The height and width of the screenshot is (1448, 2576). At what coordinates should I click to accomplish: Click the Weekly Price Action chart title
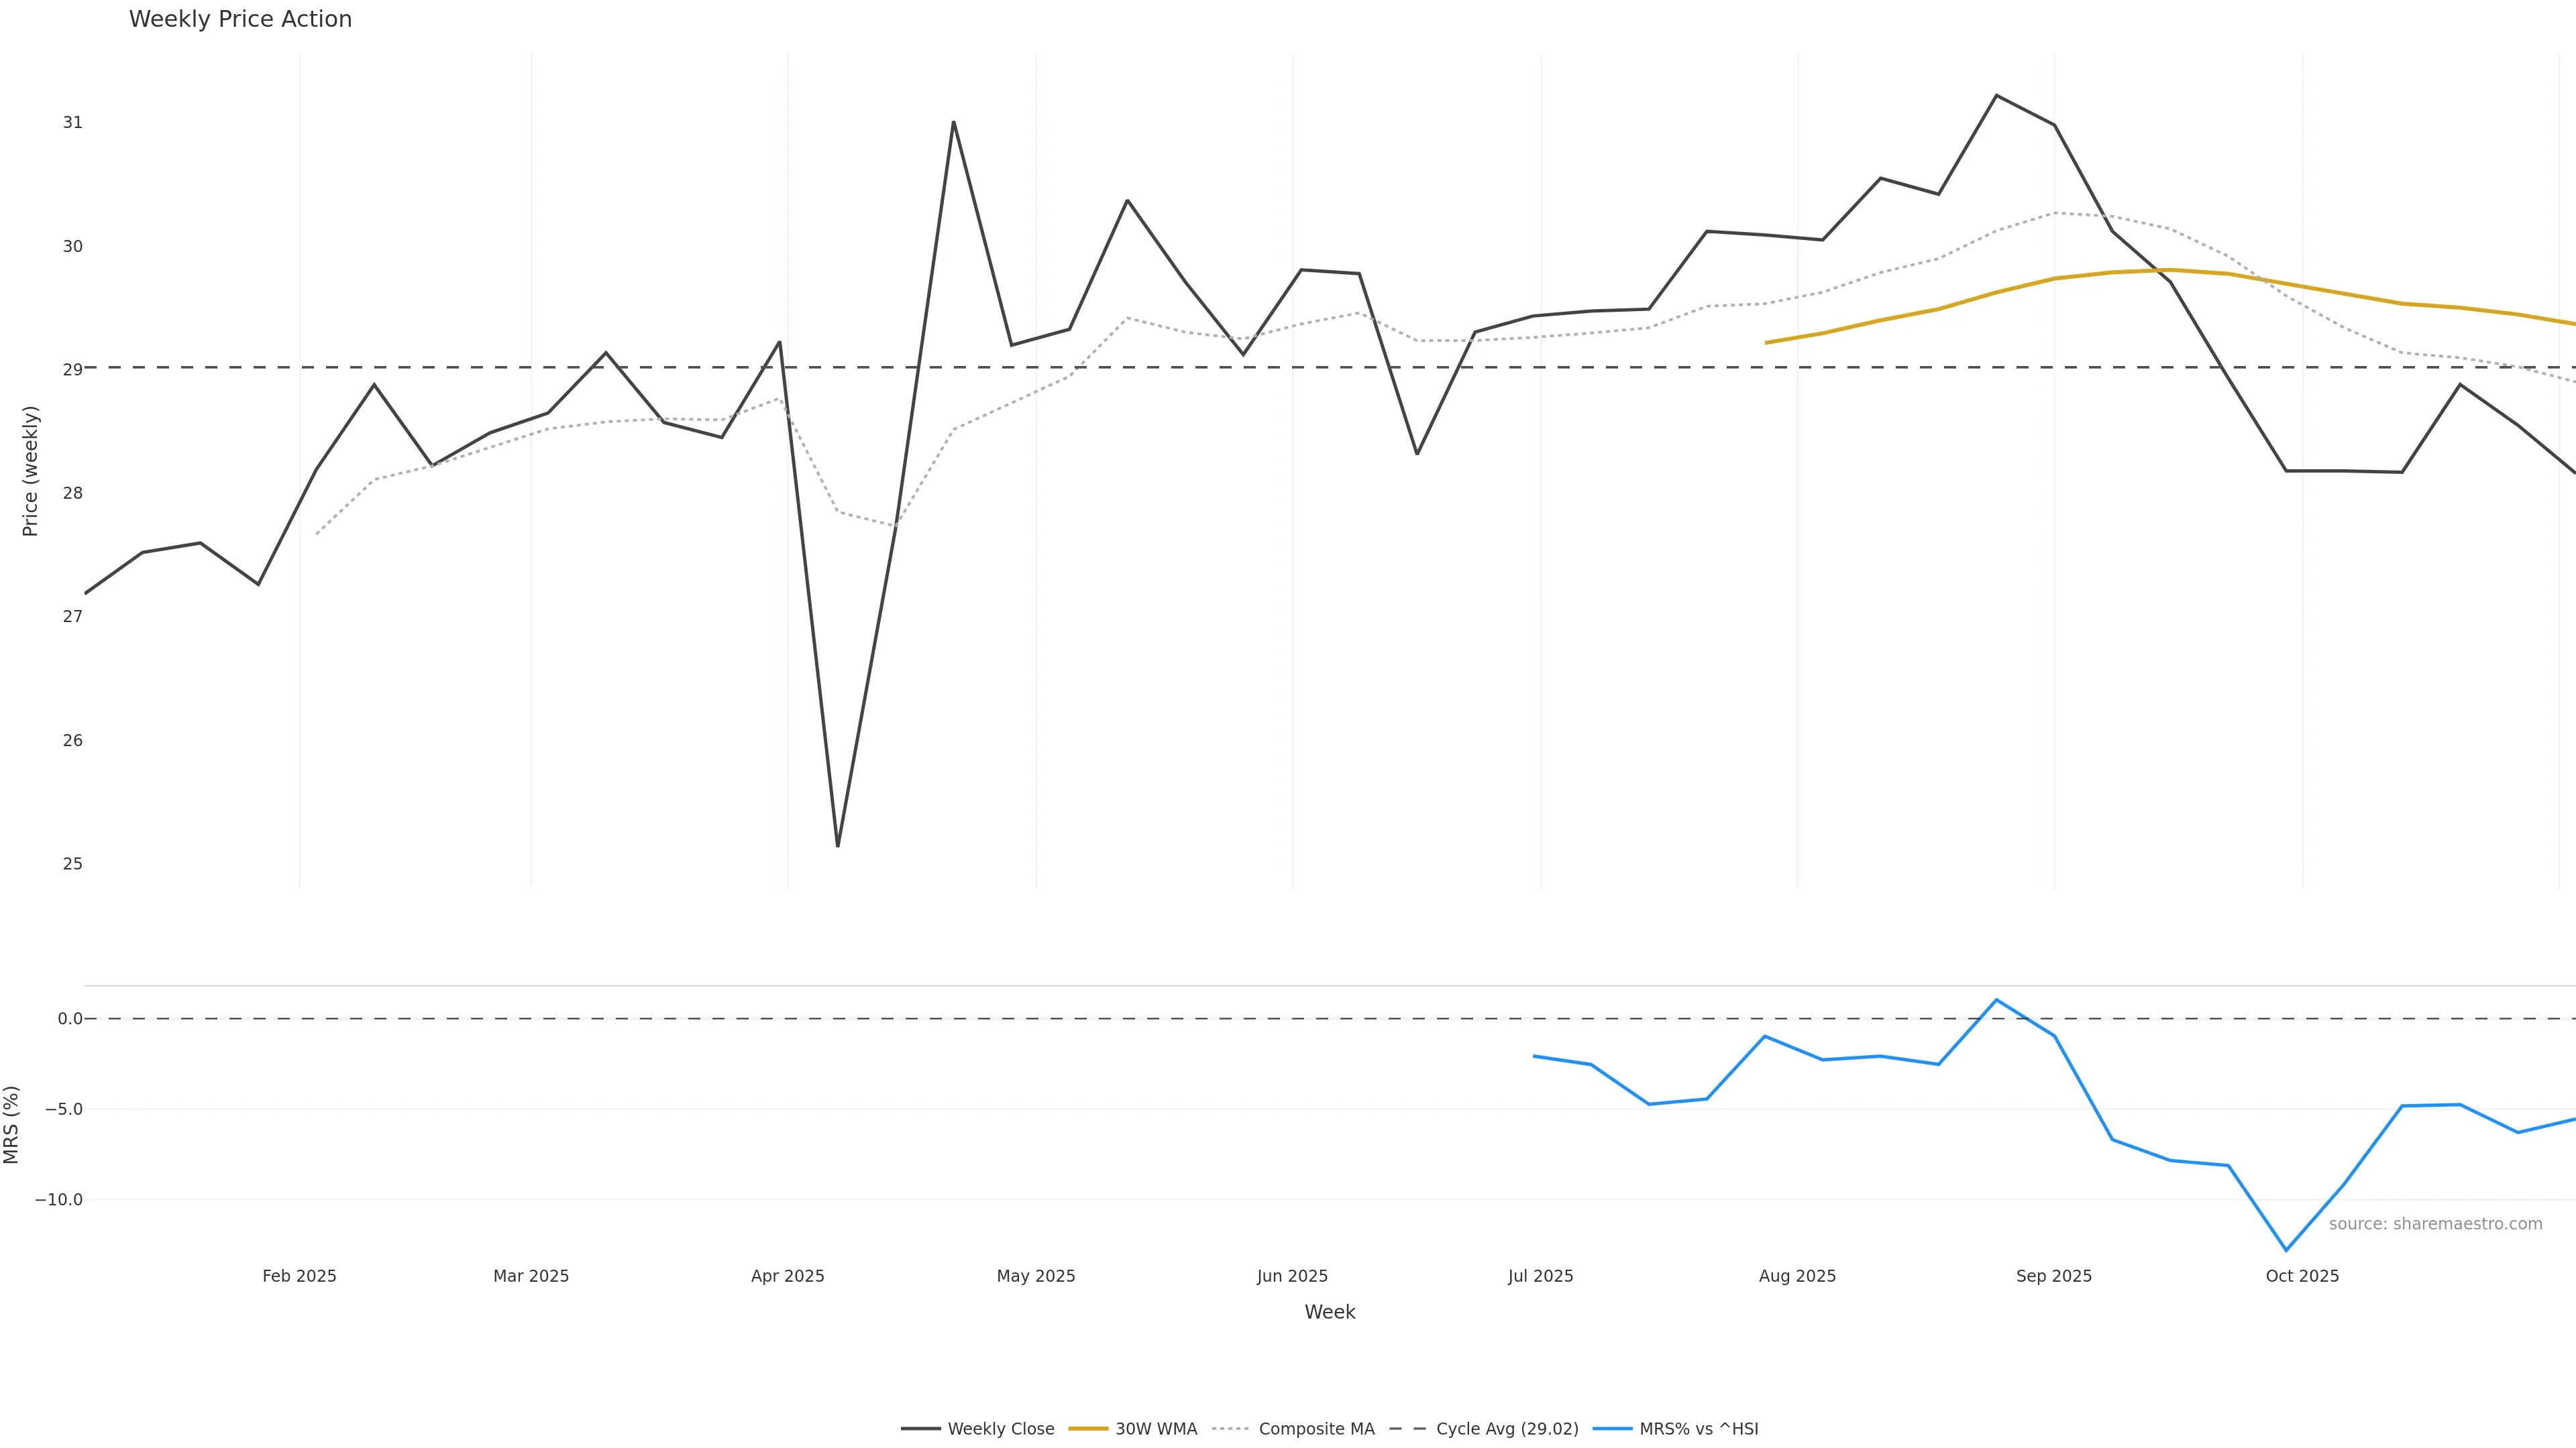[240, 19]
